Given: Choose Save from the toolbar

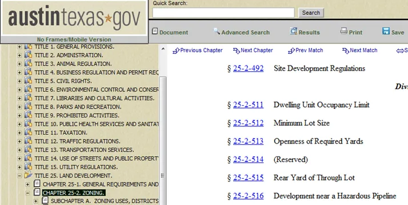Looking at the screenshot, I should click(398, 32).
